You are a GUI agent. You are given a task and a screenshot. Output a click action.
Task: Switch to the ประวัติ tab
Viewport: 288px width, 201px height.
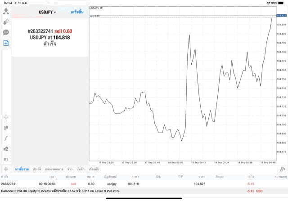(x=37, y=169)
